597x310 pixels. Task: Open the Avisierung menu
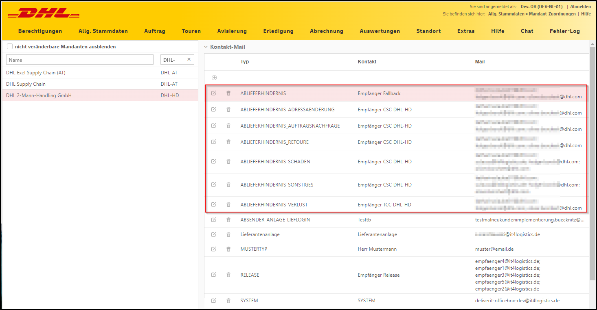click(232, 31)
